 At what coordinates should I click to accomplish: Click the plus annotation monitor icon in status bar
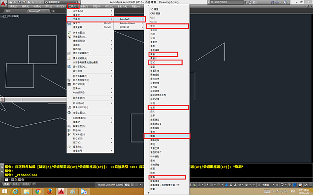(254, 185)
